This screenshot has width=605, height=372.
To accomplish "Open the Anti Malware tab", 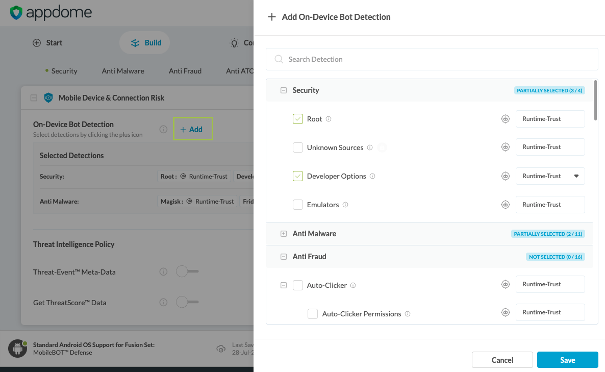I will pos(123,71).
